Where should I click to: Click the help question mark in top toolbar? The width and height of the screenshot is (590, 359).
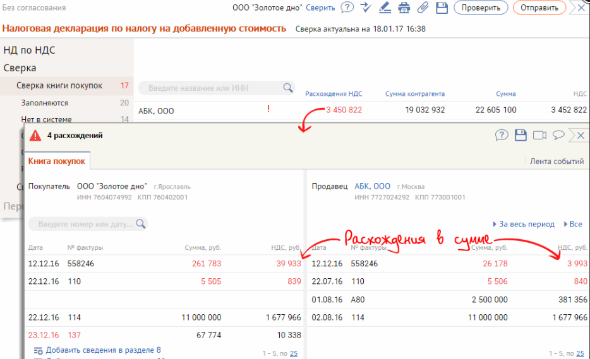pyautogui.click(x=347, y=8)
